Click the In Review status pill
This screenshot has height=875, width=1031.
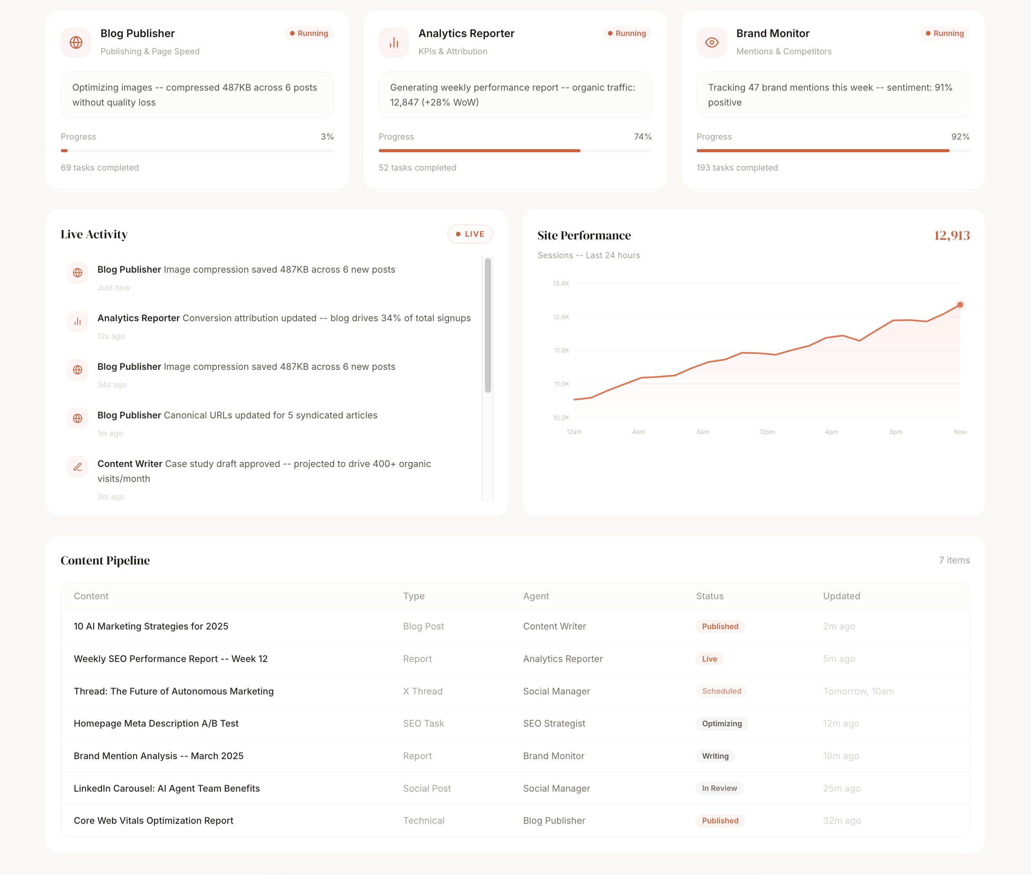click(719, 789)
